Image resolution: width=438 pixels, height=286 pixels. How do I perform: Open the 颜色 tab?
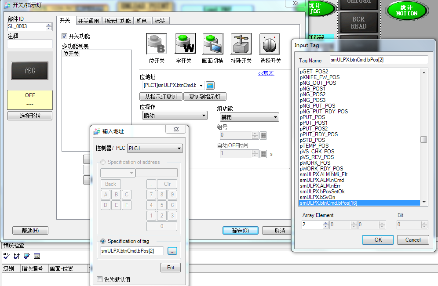[142, 21]
